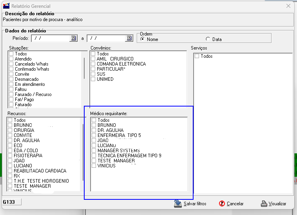Check DR. AGULHA in Médico requisitante list
Viewport: 297px width, 215px height.
pos(94,130)
